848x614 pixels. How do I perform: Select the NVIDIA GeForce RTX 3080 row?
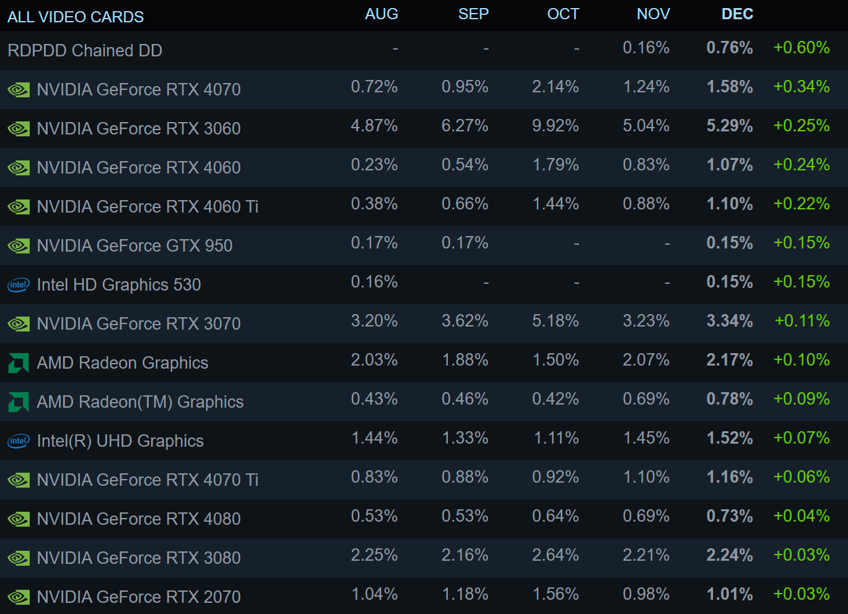[x=424, y=558]
